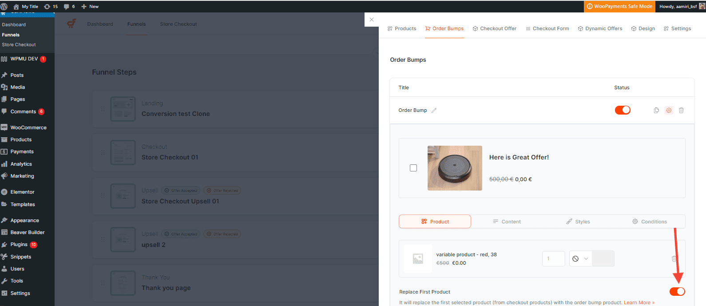
Task: Remove variable product with its trash icon
Action: 674,258
